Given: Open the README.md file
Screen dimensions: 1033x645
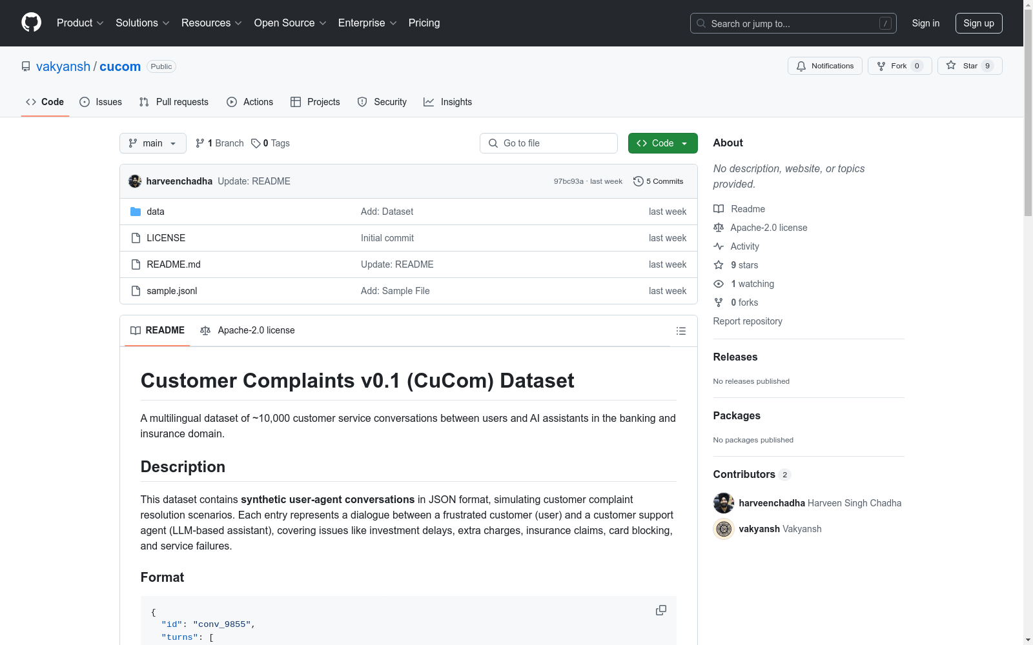Looking at the screenshot, I should 174,264.
